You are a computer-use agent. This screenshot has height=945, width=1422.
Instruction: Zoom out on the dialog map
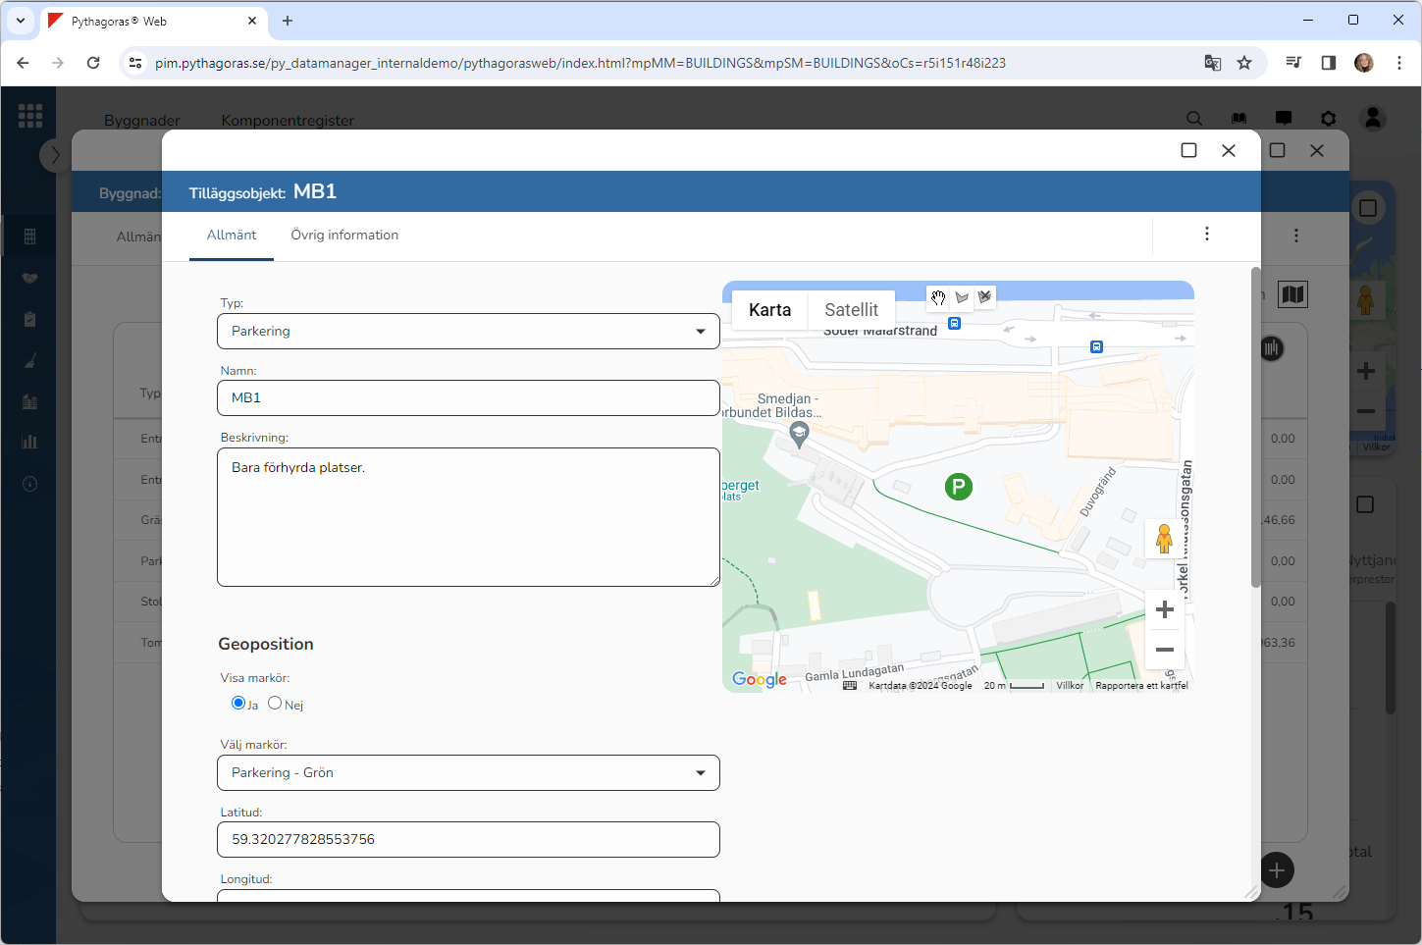pyautogui.click(x=1165, y=650)
